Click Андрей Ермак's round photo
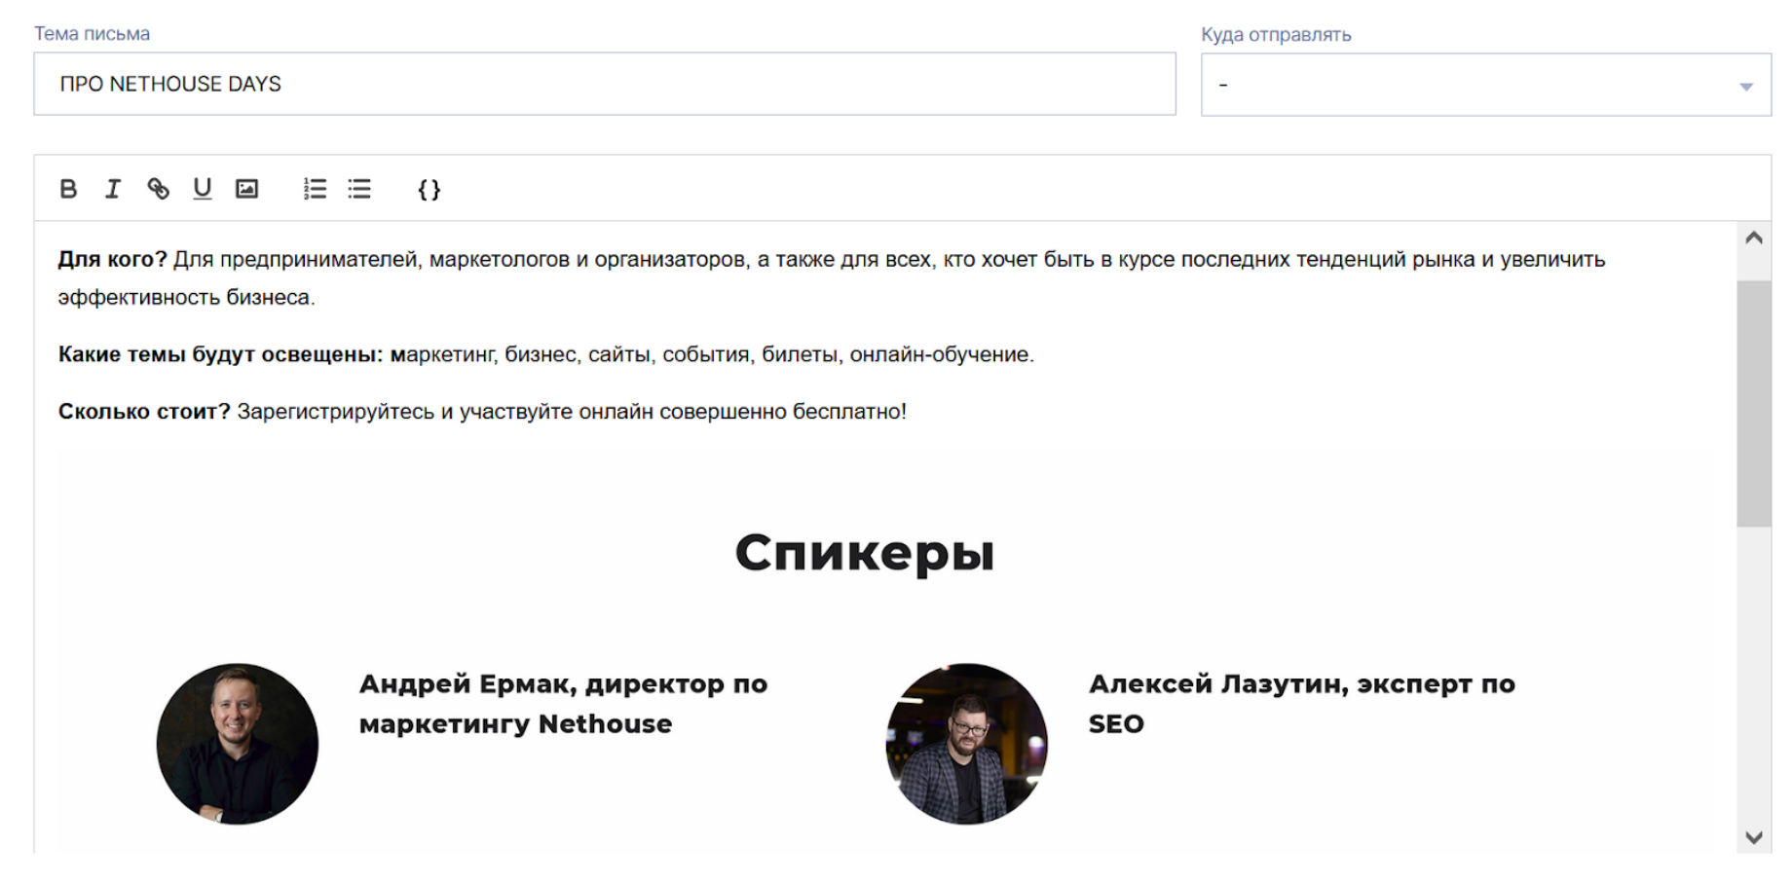This screenshot has height=882, width=1792. [x=238, y=744]
